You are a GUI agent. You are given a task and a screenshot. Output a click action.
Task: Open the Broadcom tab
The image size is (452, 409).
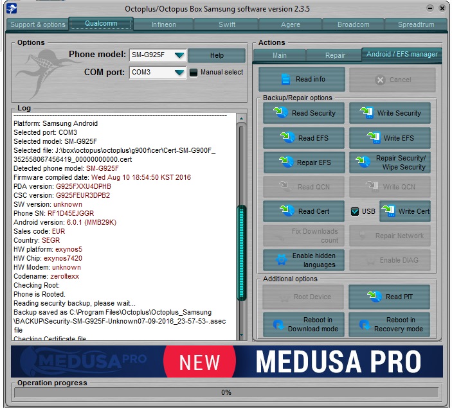[353, 24]
